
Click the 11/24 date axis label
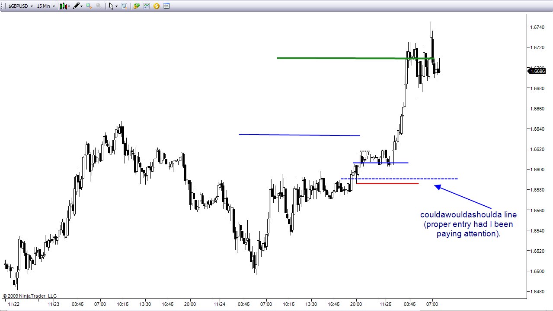(219, 304)
